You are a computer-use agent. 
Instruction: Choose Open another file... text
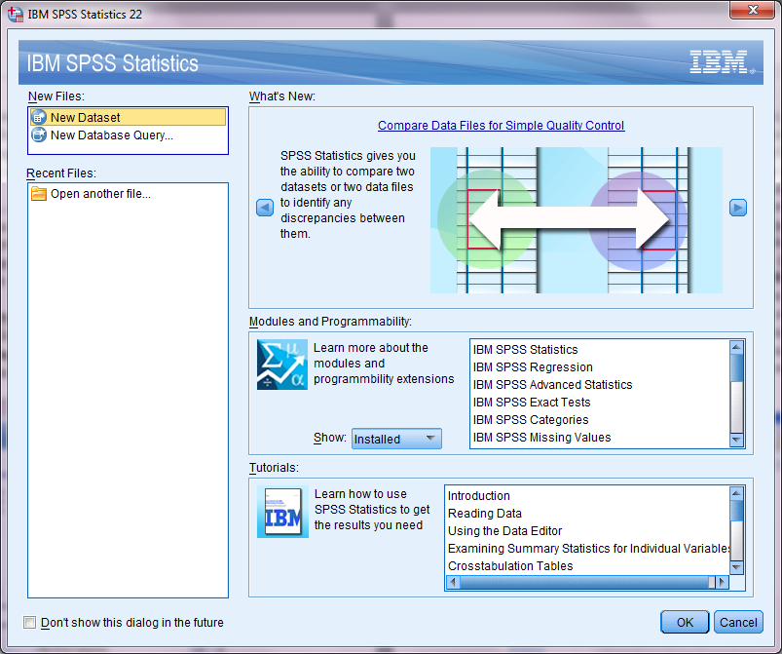coord(100,194)
